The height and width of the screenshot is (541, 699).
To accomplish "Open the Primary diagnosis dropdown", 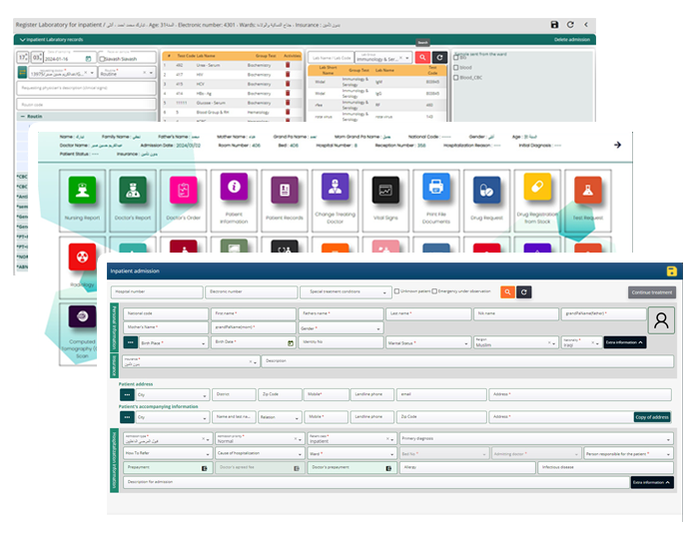I will tap(536, 439).
